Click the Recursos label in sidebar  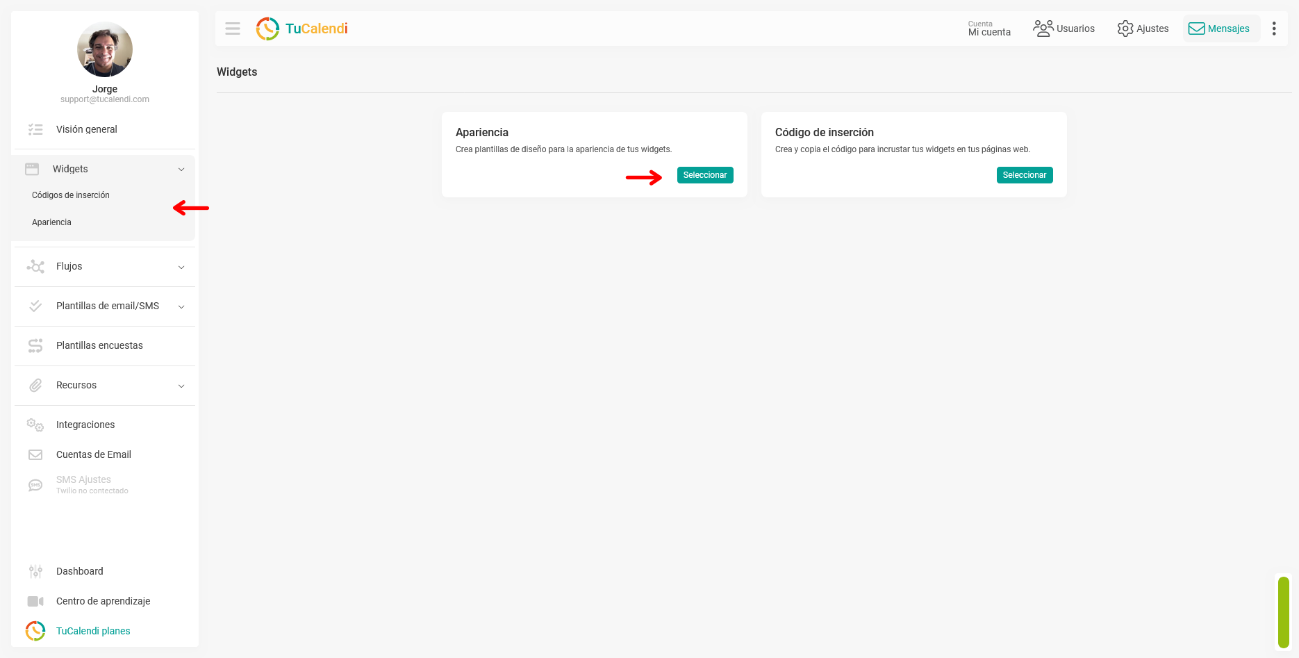(76, 385)
